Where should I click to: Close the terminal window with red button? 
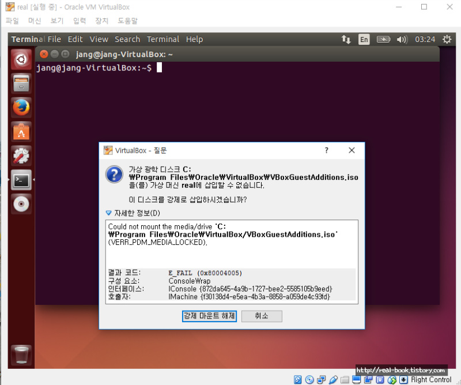point(44,54)
